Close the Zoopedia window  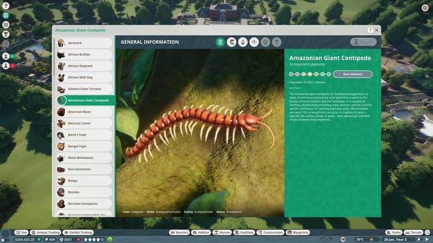[376, 30]
